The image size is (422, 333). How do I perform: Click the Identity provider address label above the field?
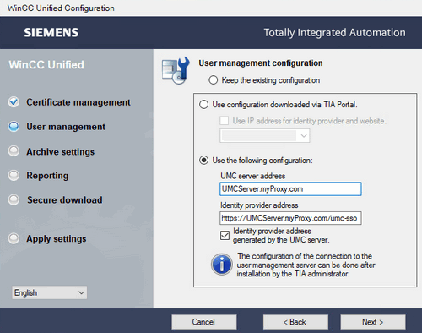[259, 205]
